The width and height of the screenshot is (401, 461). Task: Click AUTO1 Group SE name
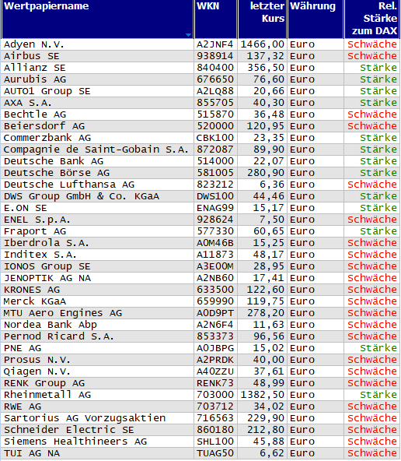(47, 91)
